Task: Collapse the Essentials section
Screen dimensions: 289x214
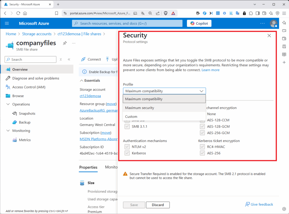Action: [82, 81]
